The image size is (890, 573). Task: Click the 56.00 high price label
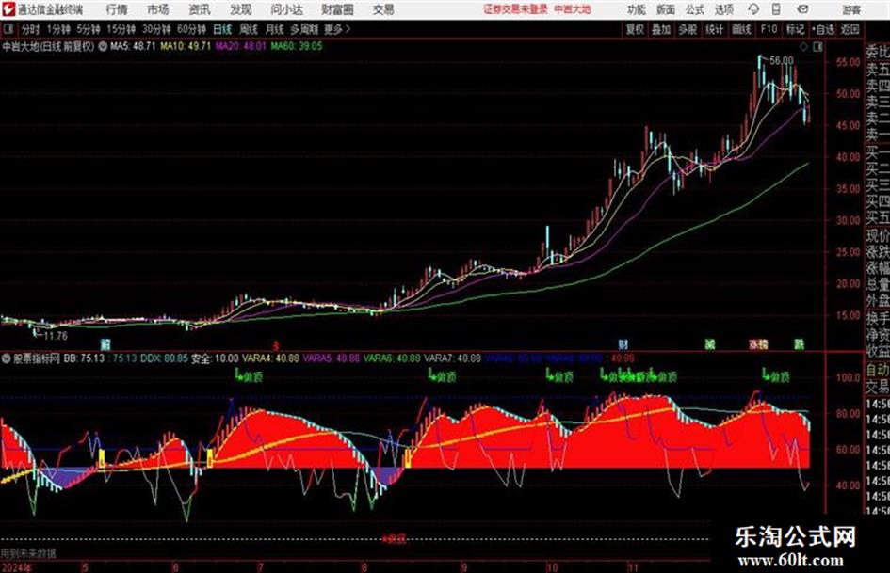(782, 60)
